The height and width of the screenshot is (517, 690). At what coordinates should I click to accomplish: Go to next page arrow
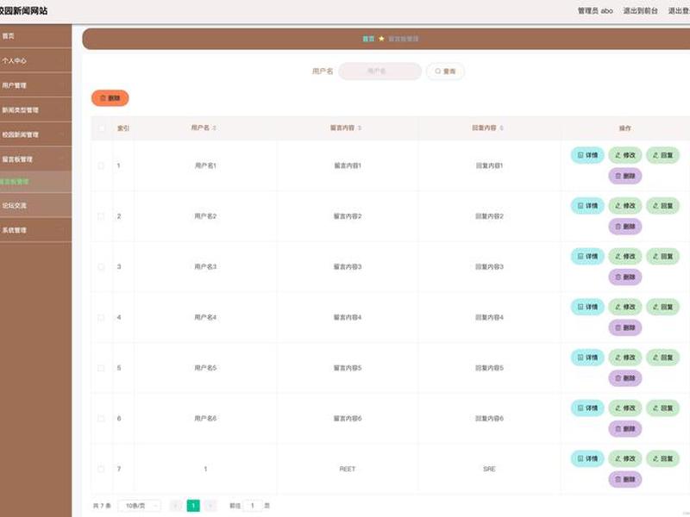[210, 506]
